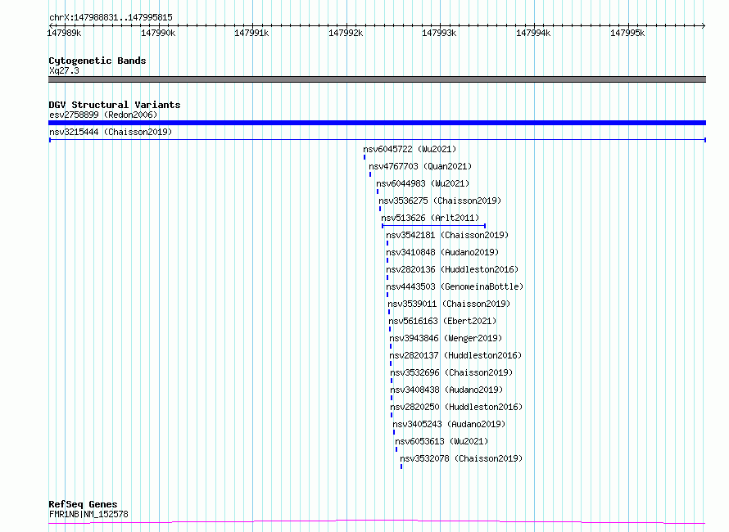Select the gray Xq27.3 cytogenetic band bar

[377, 79]
